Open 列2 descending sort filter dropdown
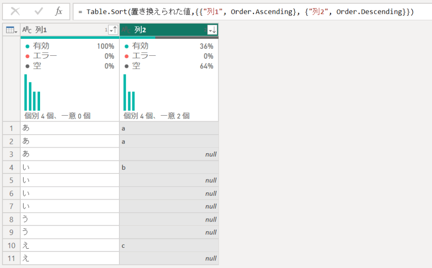 click(212, 30)
